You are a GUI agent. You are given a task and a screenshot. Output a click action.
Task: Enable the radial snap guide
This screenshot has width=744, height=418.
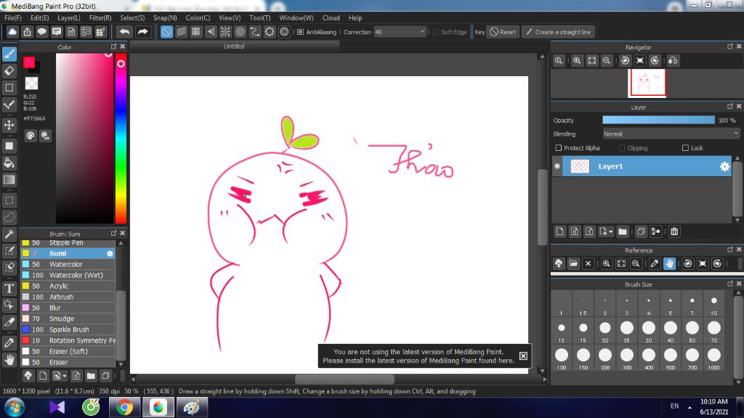pyautogui.click(x=225, y=32)
